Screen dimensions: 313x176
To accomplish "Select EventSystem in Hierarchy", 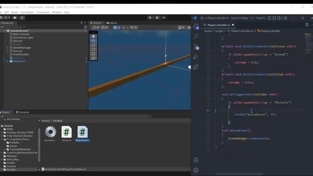I will tap(21, 54).
